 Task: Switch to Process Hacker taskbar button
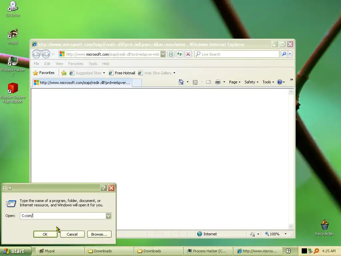pyautogui.click(x=208, y=251)
